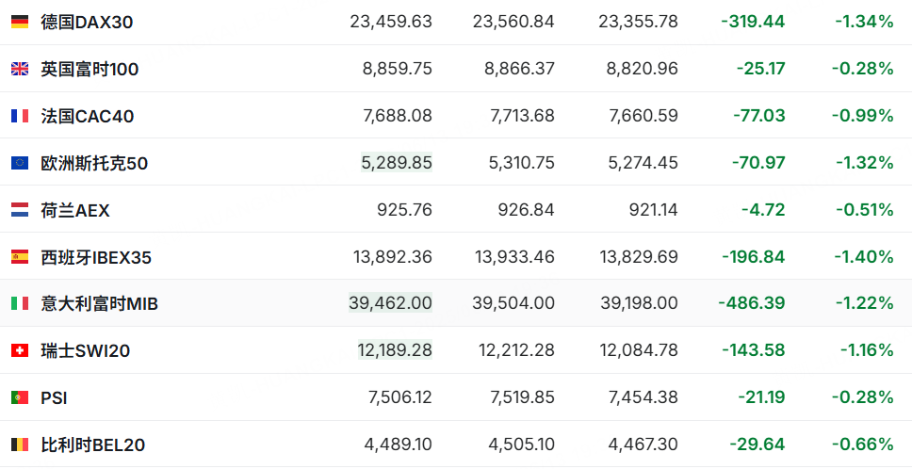
Task: Click the Italian flag icon
Action: click(x=20, y=303)
